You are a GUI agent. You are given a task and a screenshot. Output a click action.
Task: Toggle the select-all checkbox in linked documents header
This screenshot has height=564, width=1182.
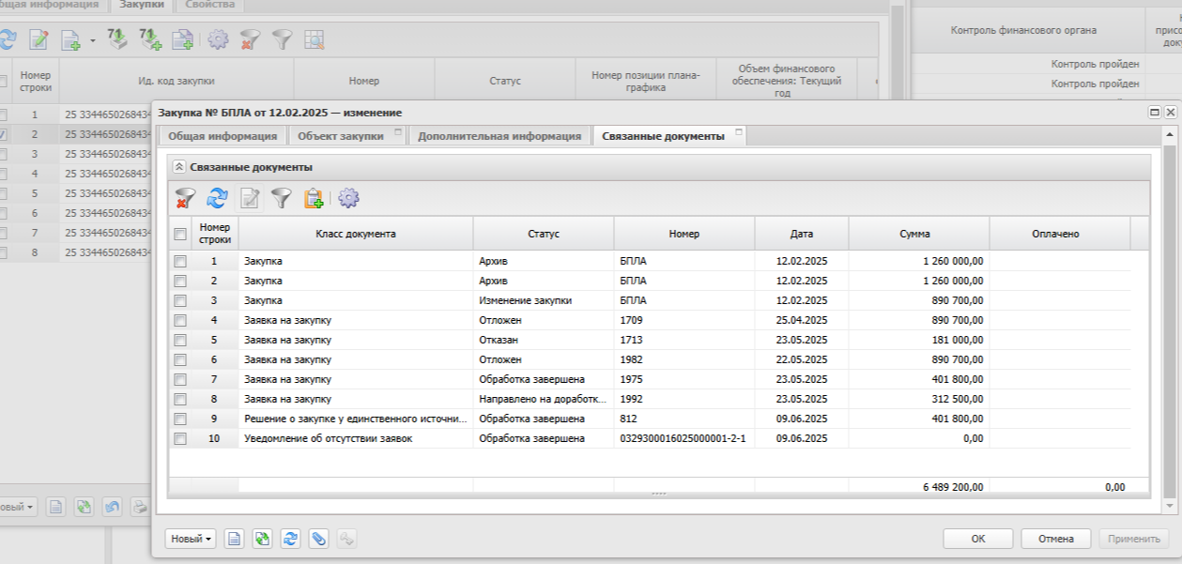tap(180, 234)
